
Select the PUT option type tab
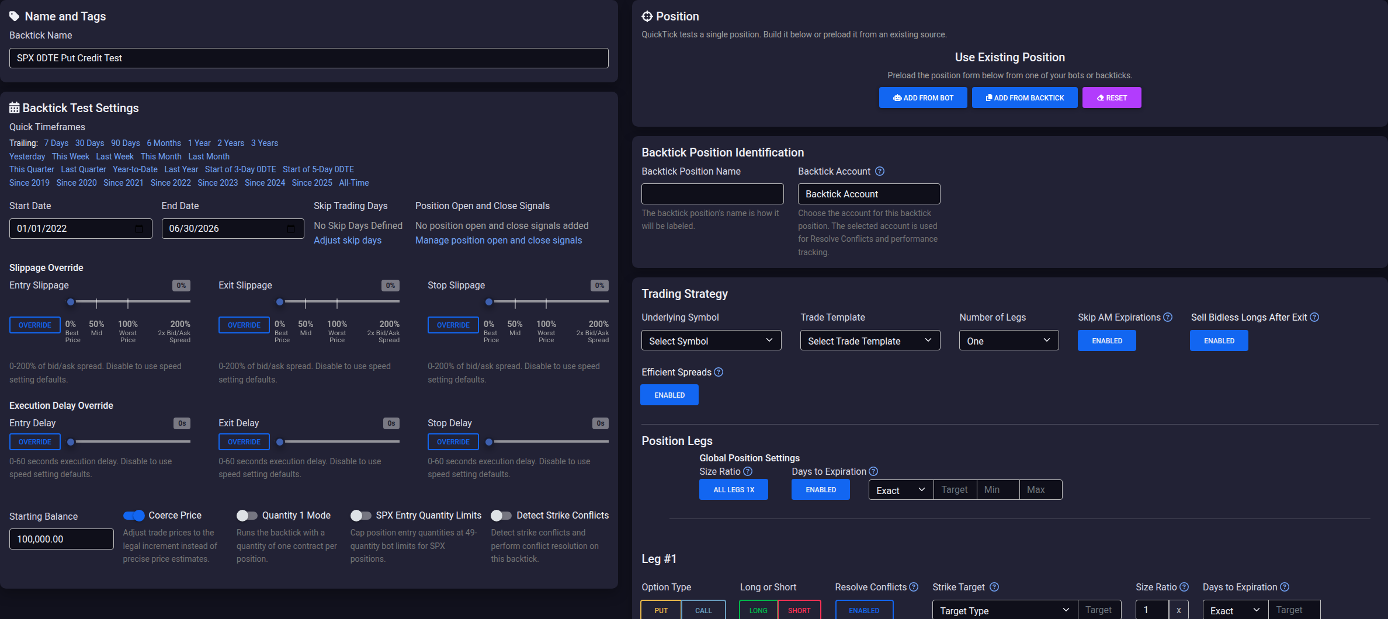661,610
